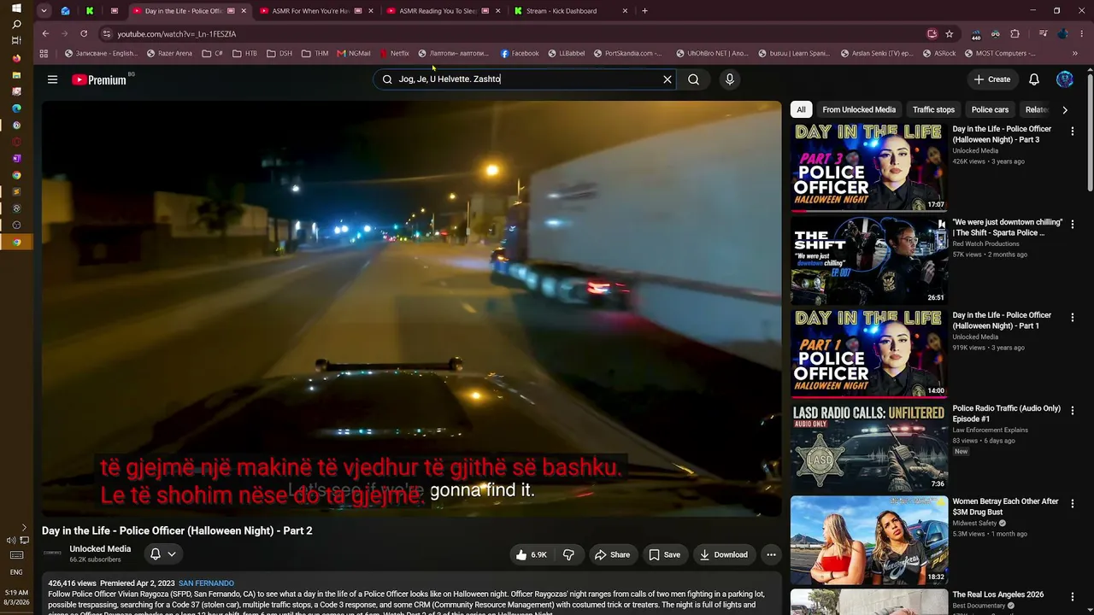Bookmark this page with the star

click(950, 34)
